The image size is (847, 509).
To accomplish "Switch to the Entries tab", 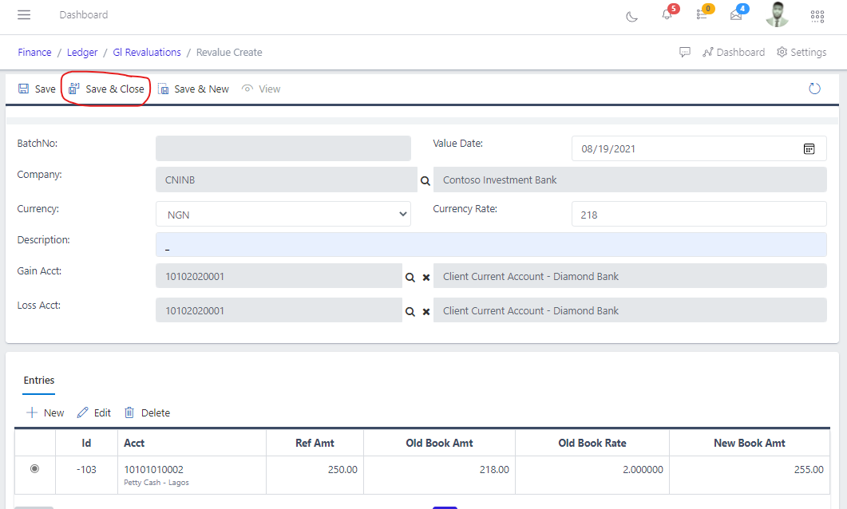I will pos(38,381).
